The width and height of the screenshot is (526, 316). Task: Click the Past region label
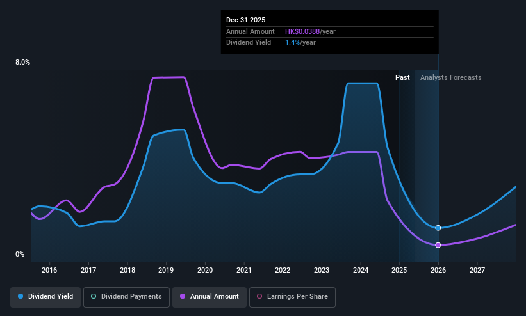(402, 78)
